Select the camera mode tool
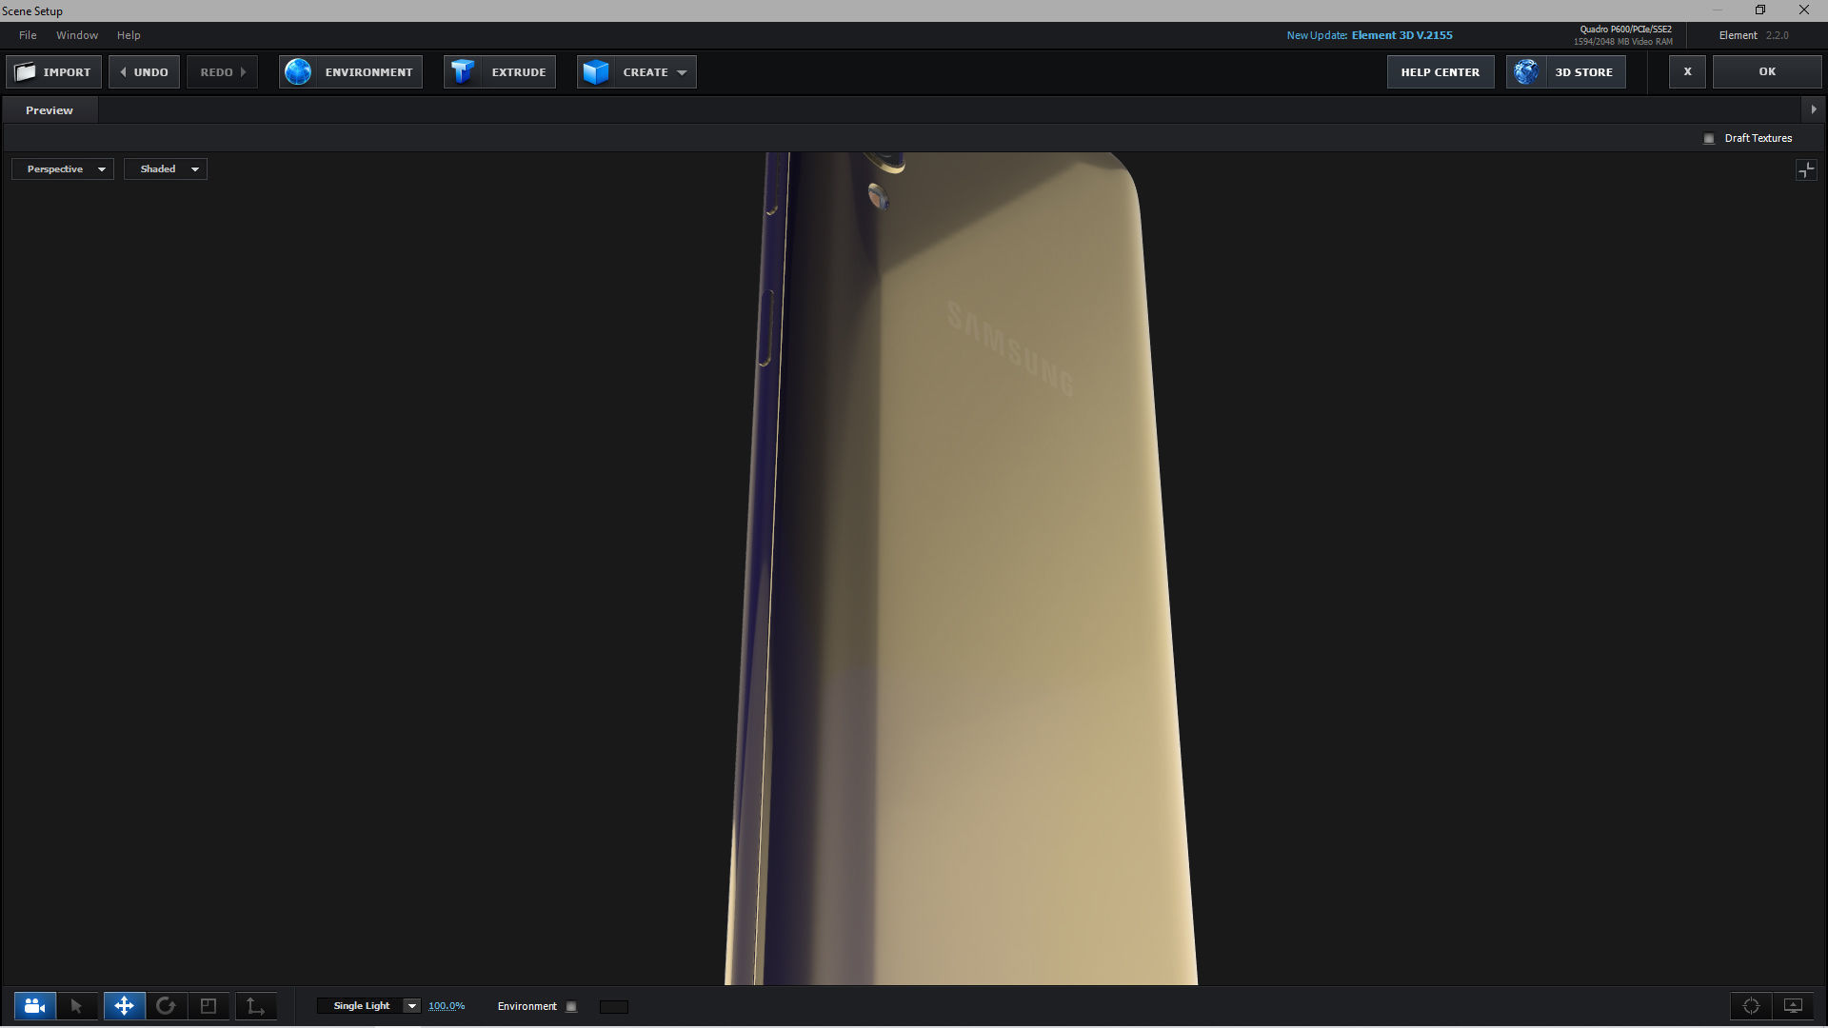The width and height of the screenshot is (1828, 1028). coord(35,1006)
